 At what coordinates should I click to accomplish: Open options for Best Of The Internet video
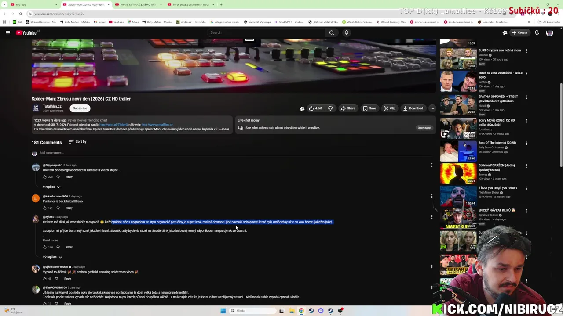(x=526, y=143)
